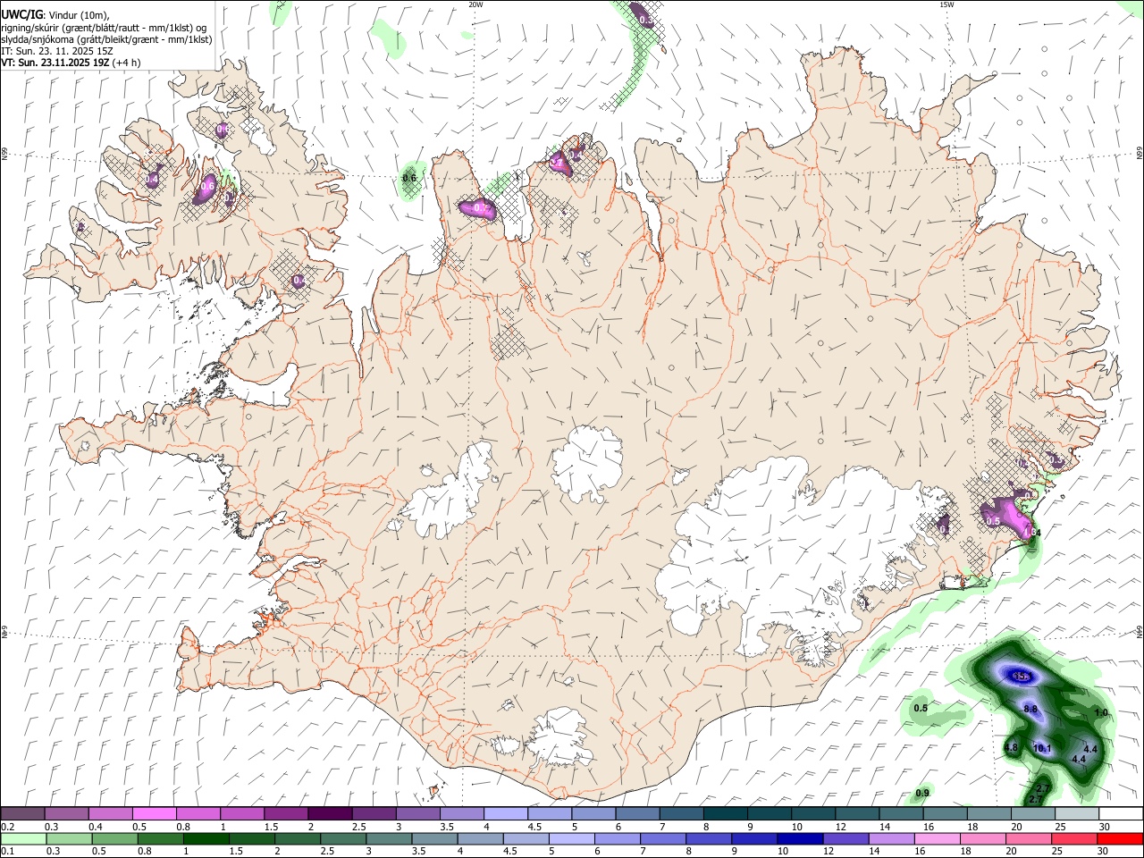Pick the bright pink 0.5 swatch in upper legend row
1144x858 pixels.
click(x=154, y=814)
